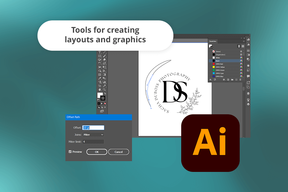Select the Gradient tool
This screenshot has height=192, width=288.
coord(104,75)
